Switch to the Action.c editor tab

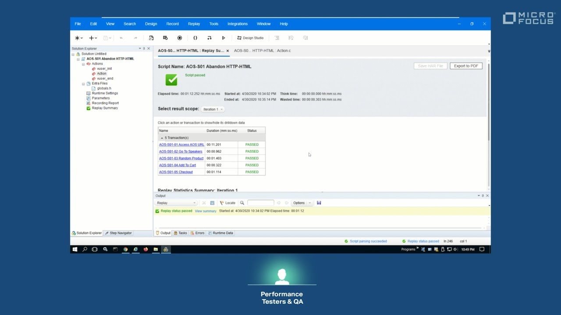coord(262,51)
